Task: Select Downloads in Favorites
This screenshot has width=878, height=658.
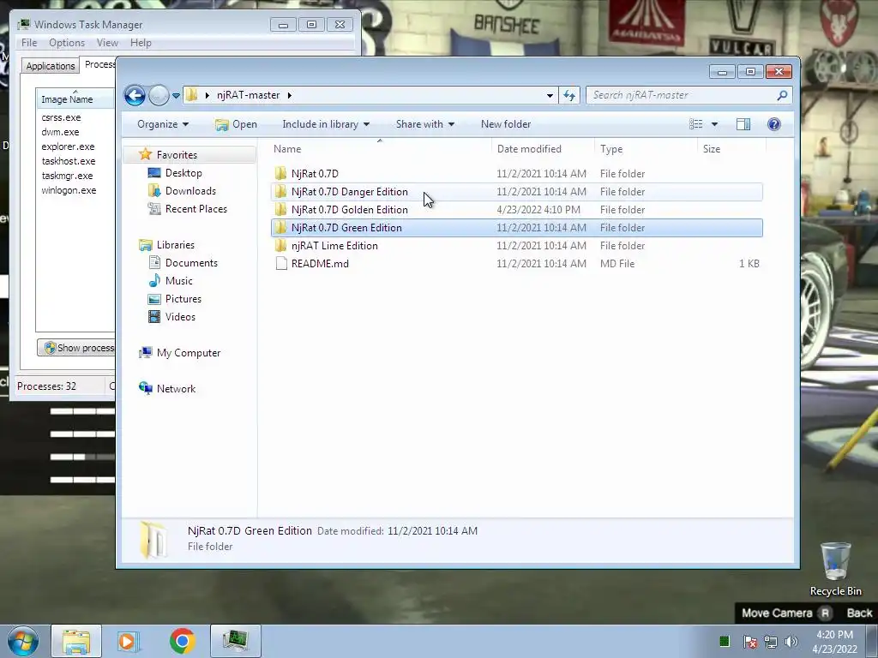Action: [x=182, y=191]
